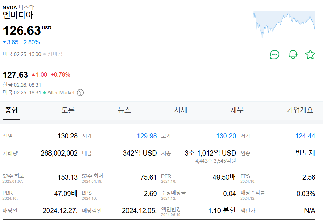Click the BPS value 2.69
The width and height of the screenshot is (323, 222).
coord(151,194)
